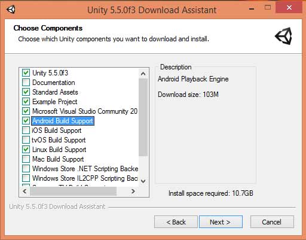This screenshot has width=306, height=240.
Task: Check Windows Store .NET Scripting Backend checkbox
Action: pyautogui.click(x=26, y=169)
